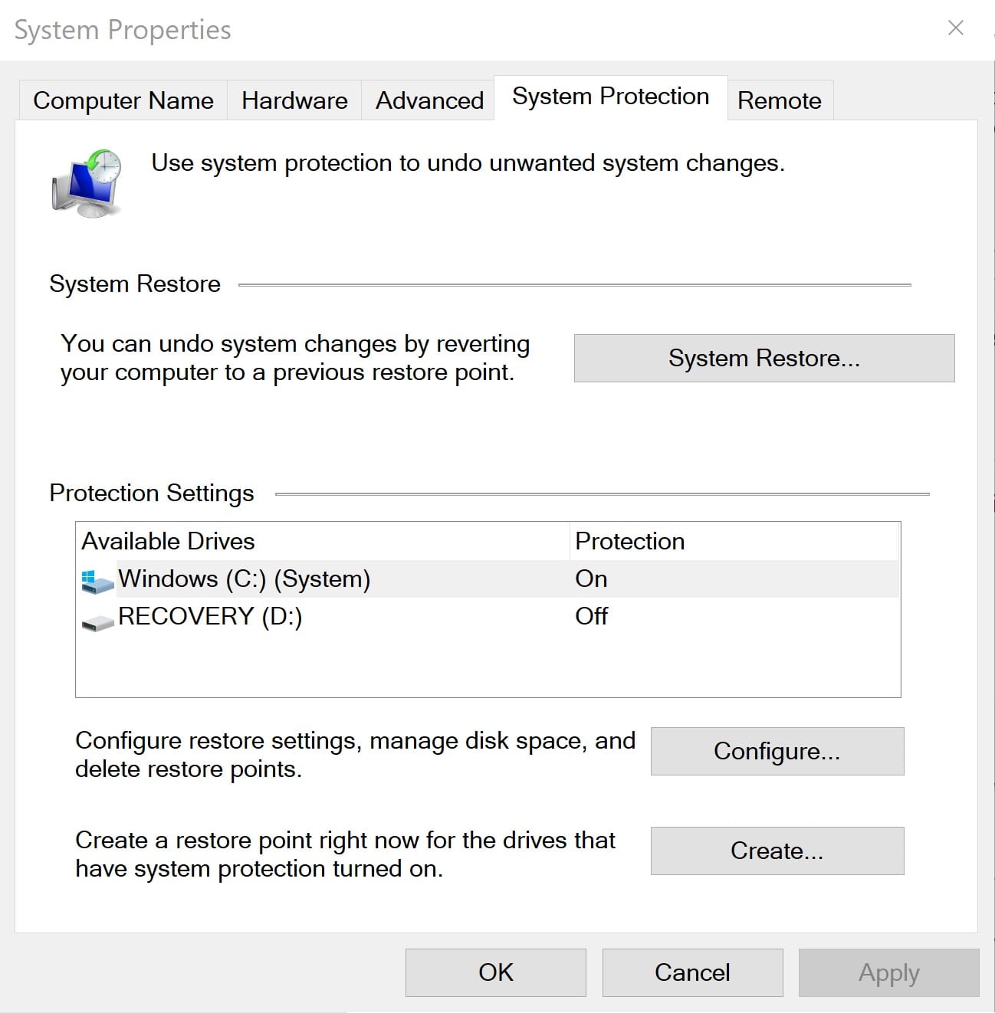The width and height of the screenshot is (995, 1013).
Task: Select the 'RECOVERY (D:)' drive row
Action: tap(488, 617)
